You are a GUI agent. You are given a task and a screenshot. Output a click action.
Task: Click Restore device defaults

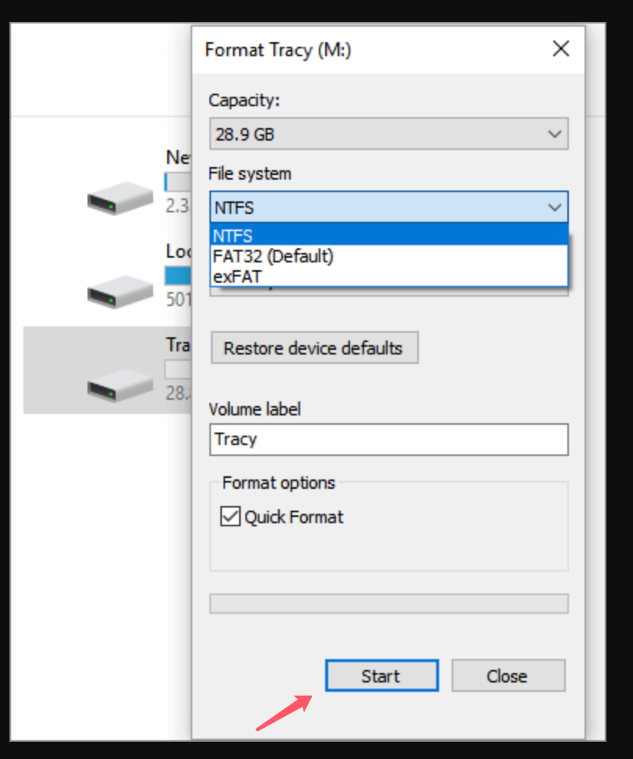[314, 347]
